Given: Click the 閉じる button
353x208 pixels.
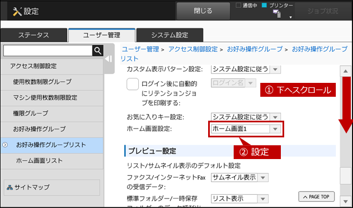Looking at the screenshot, I should click(x=203, y=11).
